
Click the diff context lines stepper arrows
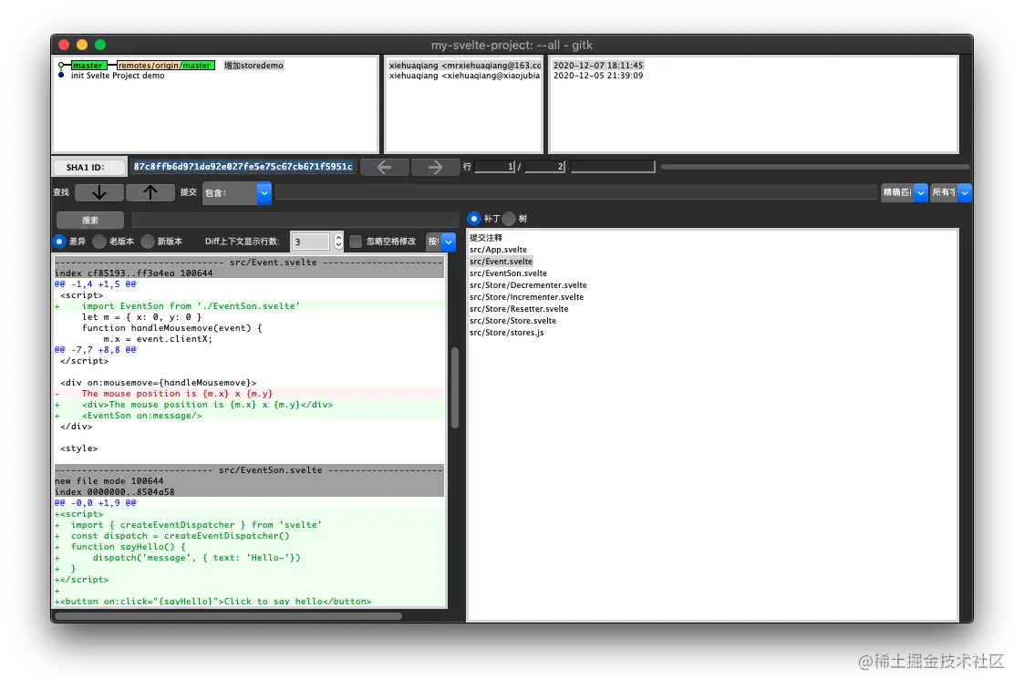pos(338,242)
